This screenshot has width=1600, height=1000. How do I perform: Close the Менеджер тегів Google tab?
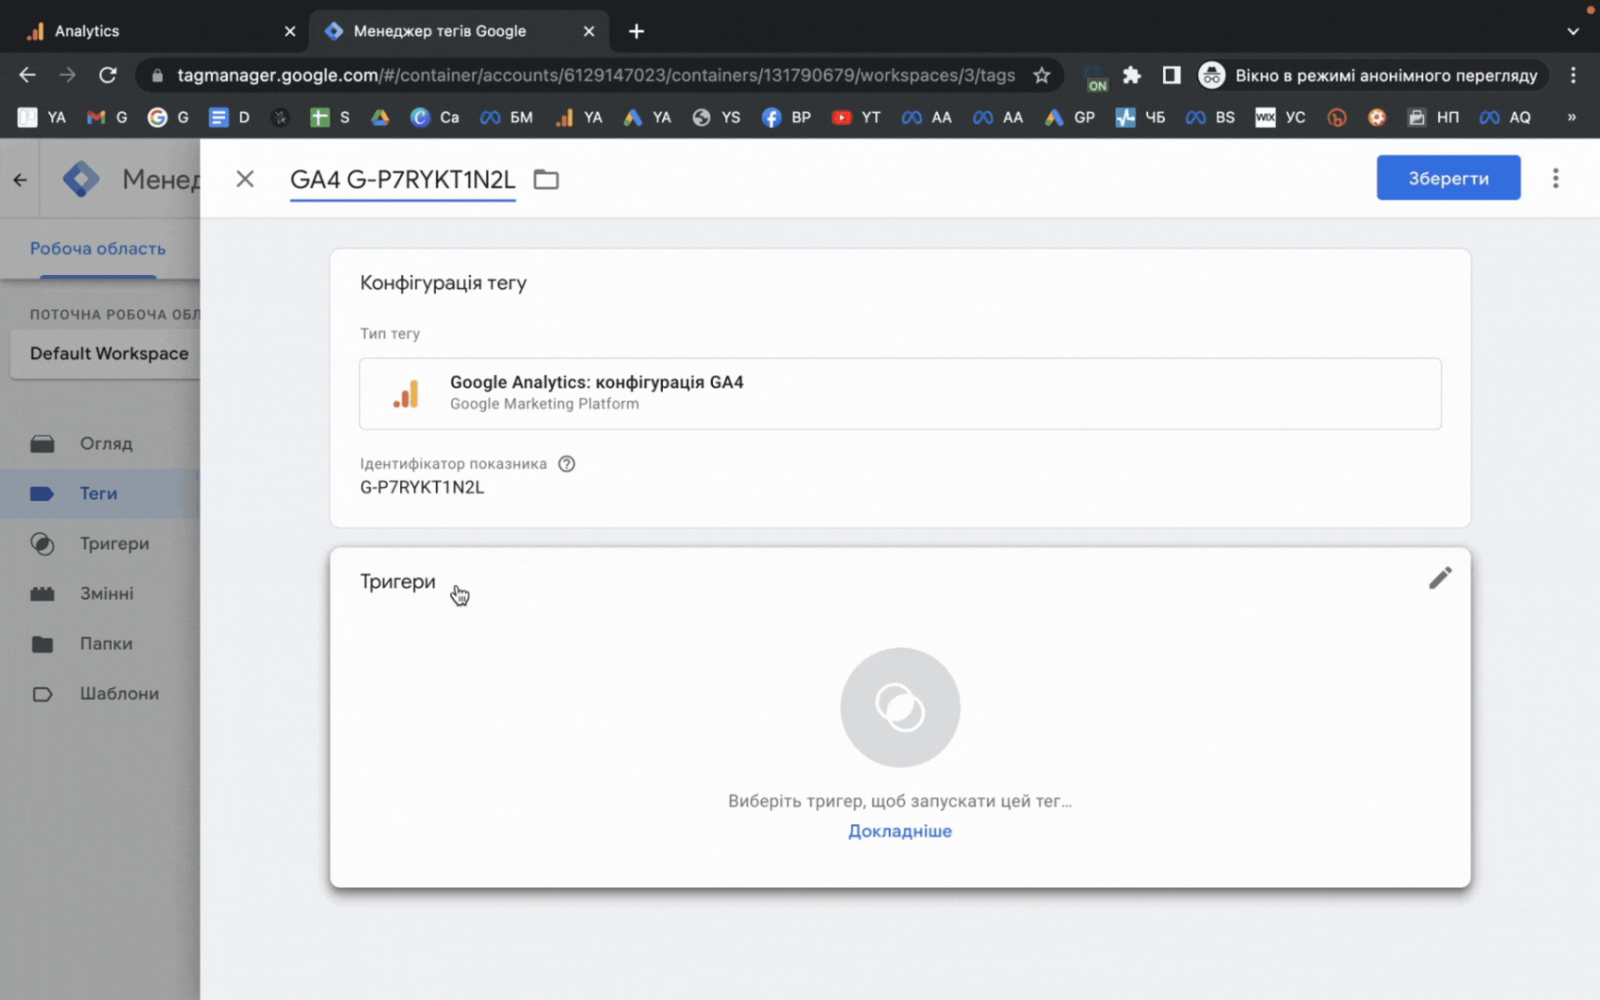(x=589, y=31)
